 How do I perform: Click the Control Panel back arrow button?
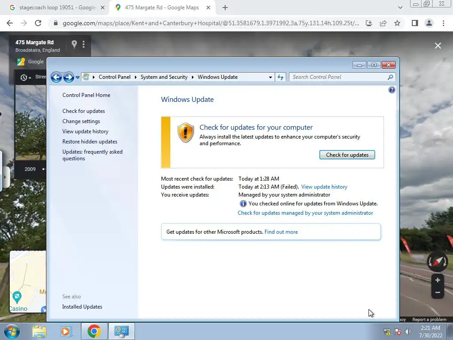click(56, 77)
